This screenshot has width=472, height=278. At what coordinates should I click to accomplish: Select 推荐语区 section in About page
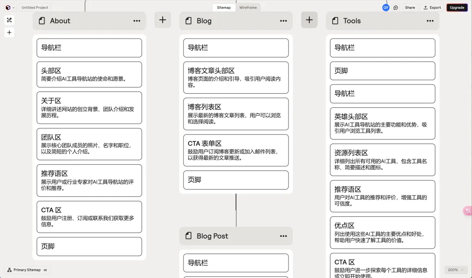tap(90, 181)
